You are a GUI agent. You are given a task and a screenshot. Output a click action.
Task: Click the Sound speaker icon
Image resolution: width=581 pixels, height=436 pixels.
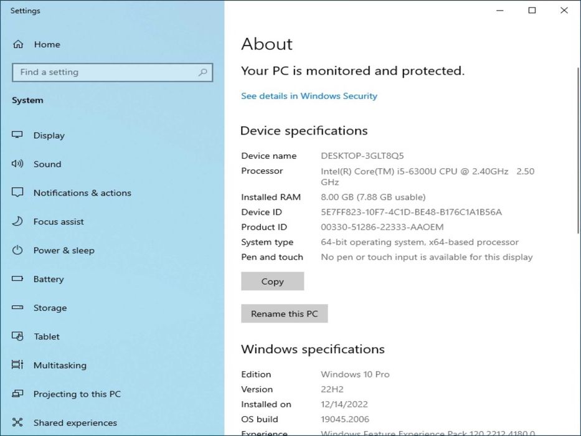coord(17,164)
